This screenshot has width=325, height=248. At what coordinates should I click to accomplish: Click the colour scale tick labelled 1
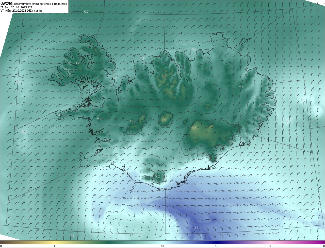pos(54,246)
